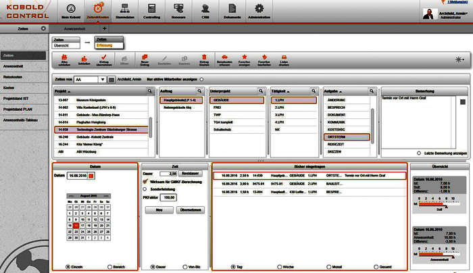The width and height of the screenshot is (473, 273).
Task: Switch to the Anwesenheit tab
Action: click(x=74, y=28)
